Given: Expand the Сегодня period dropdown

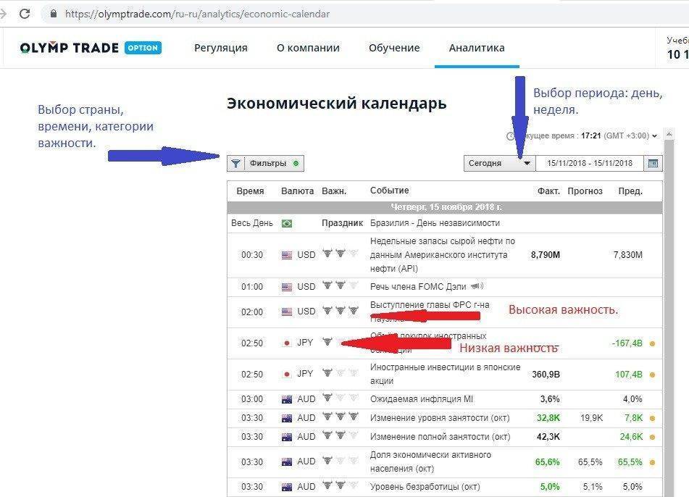Looking at the screenshot, I should point(527,164).
